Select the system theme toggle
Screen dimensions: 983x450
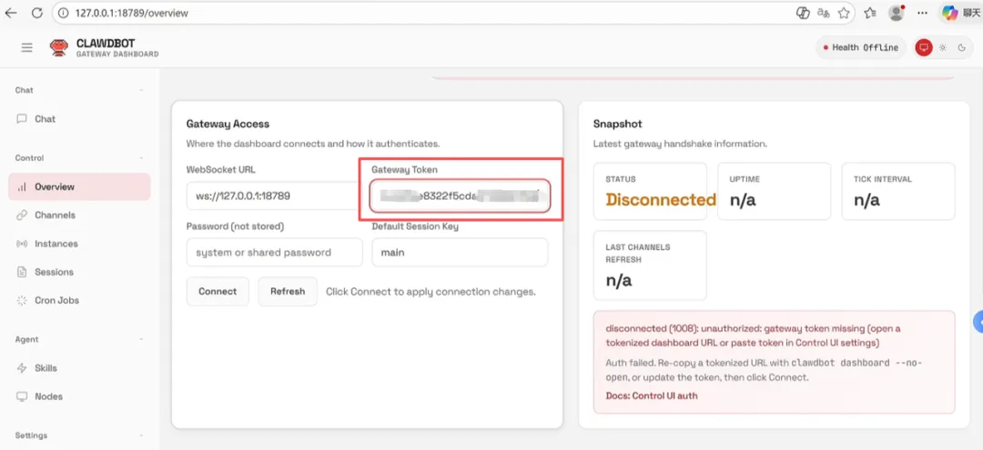pos(924,47)
